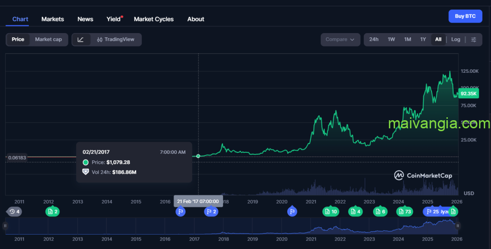Open the Markets tab
Image resolution: width=491 pixels, height=249 pixels.
(x=53, y=19)
